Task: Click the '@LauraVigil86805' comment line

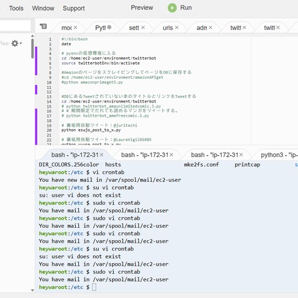Action: [107, 140]
